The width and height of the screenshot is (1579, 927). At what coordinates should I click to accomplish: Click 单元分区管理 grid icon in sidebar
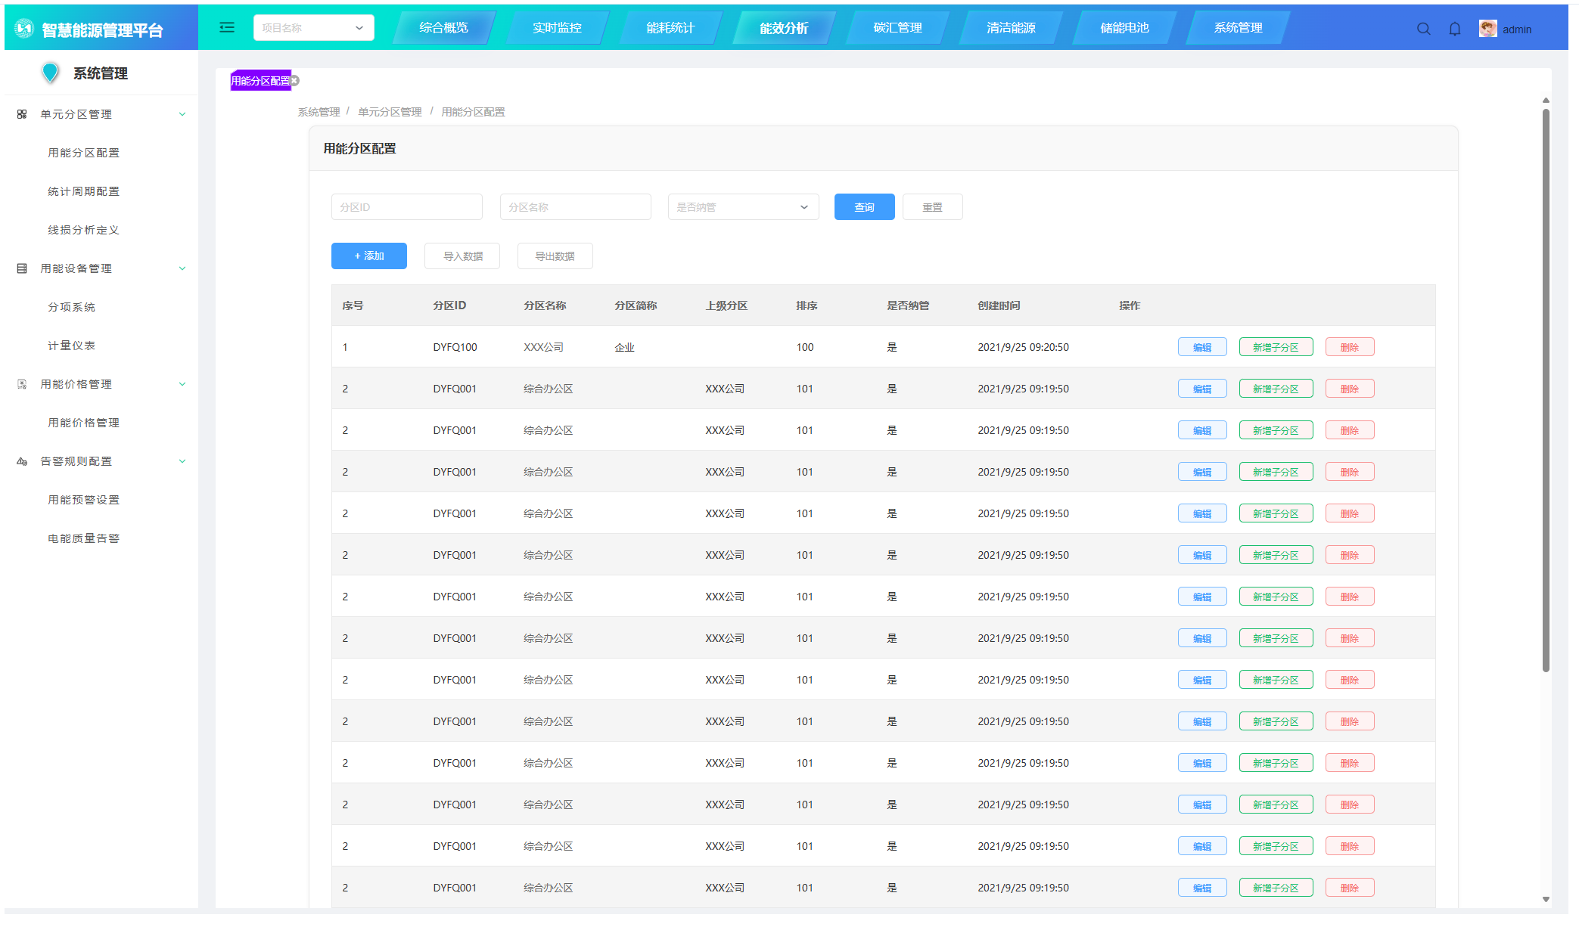coord(22,114)
